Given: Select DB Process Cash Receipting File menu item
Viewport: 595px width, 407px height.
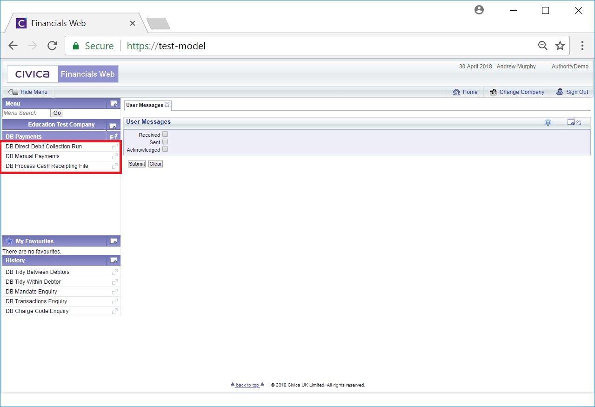Looking at the screenshot, I should (x=47, y=166).
